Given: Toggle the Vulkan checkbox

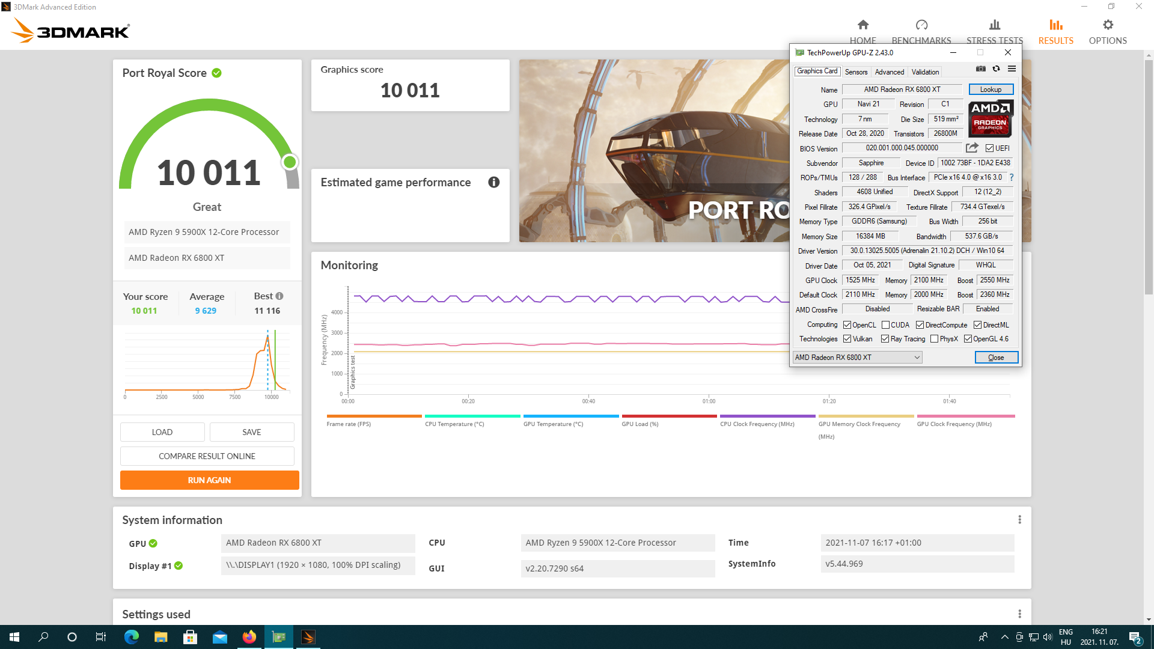Looking at the screenshot, I should [847, 339].
